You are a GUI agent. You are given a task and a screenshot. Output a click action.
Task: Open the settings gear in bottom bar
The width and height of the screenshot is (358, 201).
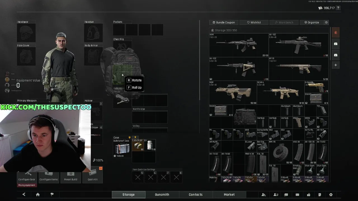click(x=331, y=195)
